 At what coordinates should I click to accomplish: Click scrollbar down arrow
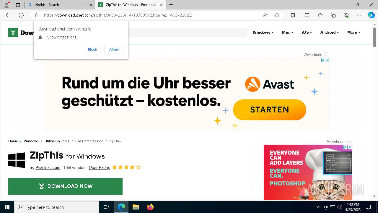[374, 196]
